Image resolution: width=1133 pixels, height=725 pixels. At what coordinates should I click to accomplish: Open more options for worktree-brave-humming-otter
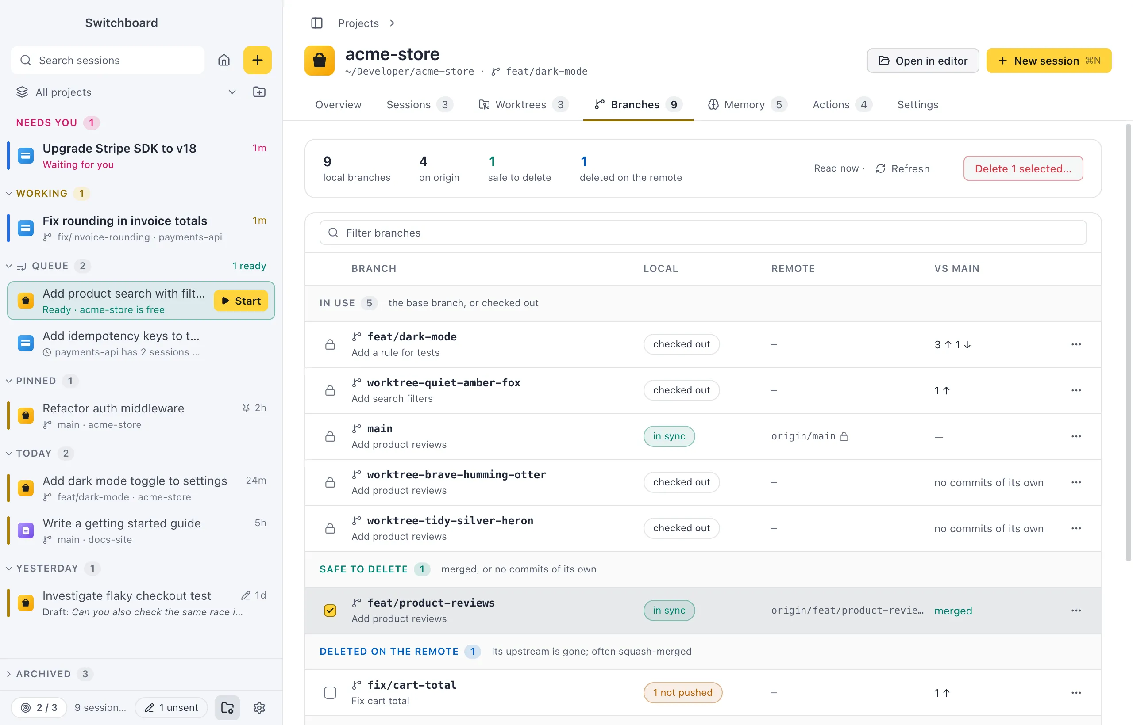[1076, 483]
